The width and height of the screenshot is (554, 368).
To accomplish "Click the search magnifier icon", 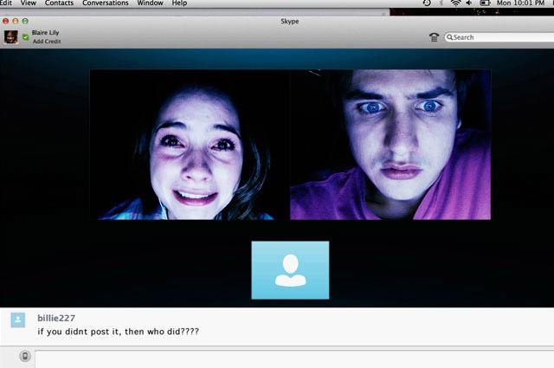I will [x=449, y=37].
